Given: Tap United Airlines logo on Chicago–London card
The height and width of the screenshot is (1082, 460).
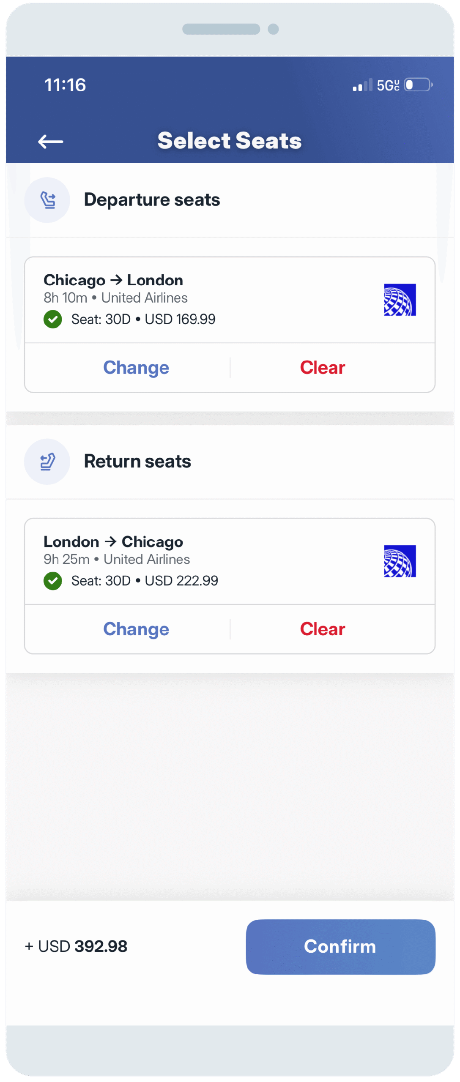Looking at the screenshot, I should coord(400,300).
